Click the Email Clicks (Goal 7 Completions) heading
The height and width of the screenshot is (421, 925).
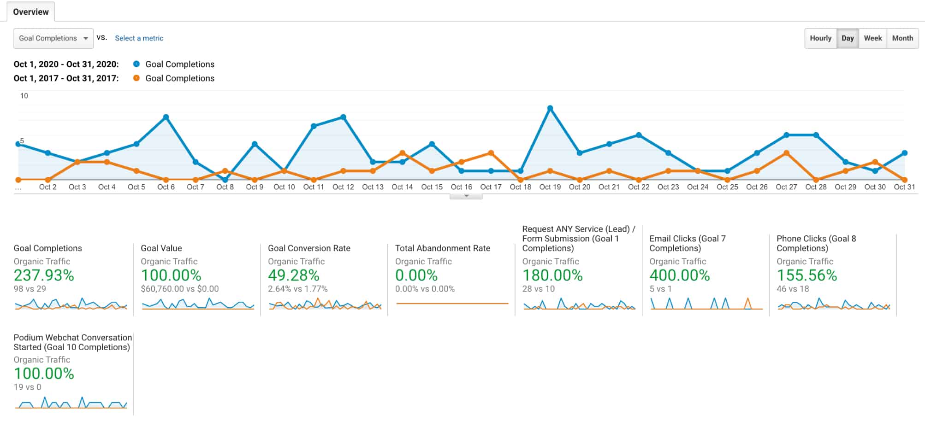click(x=688, y=243)
